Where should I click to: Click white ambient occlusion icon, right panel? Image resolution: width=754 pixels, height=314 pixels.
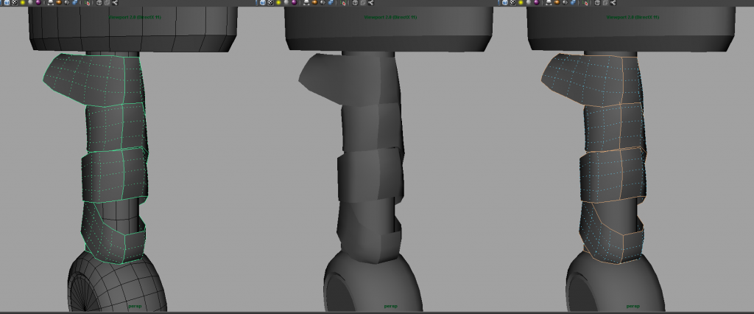[549, 2]
